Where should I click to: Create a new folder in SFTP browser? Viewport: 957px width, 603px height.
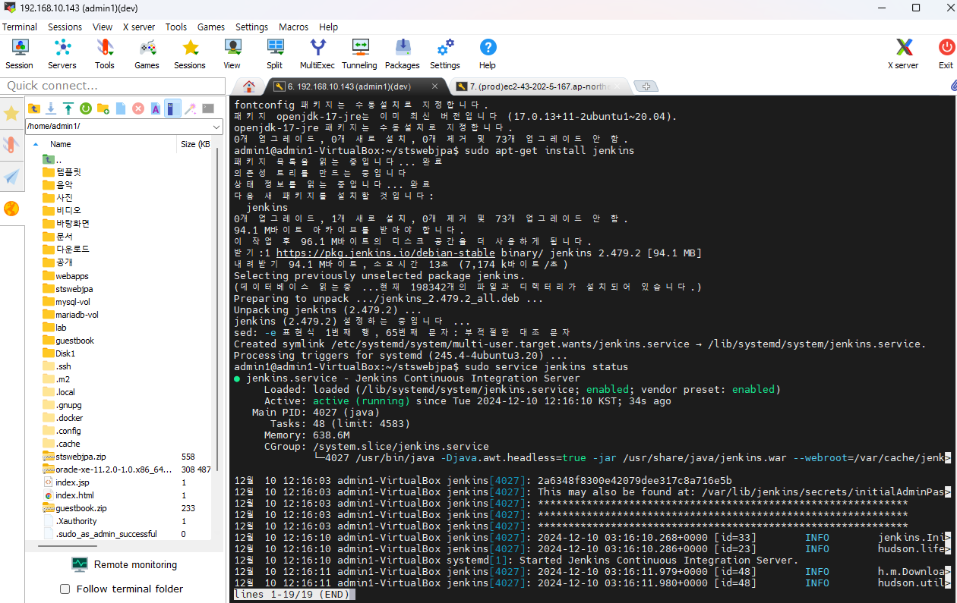103,108
